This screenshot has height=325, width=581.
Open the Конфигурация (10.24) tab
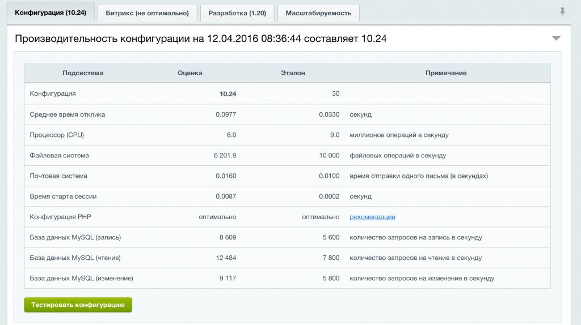pyautogui.click(x=50, y=12)
